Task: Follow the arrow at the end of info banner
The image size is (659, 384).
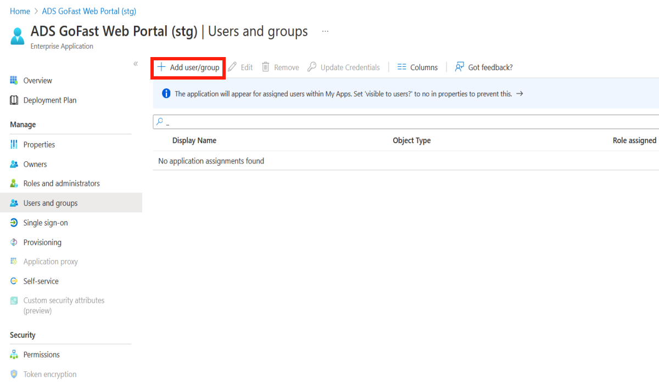Action: [520, 94]
